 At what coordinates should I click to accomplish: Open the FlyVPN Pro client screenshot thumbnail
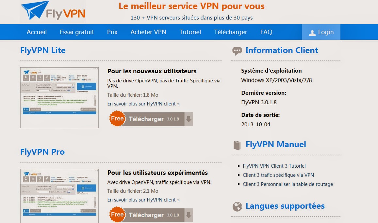pyautogui.click(x=59, y=196)
